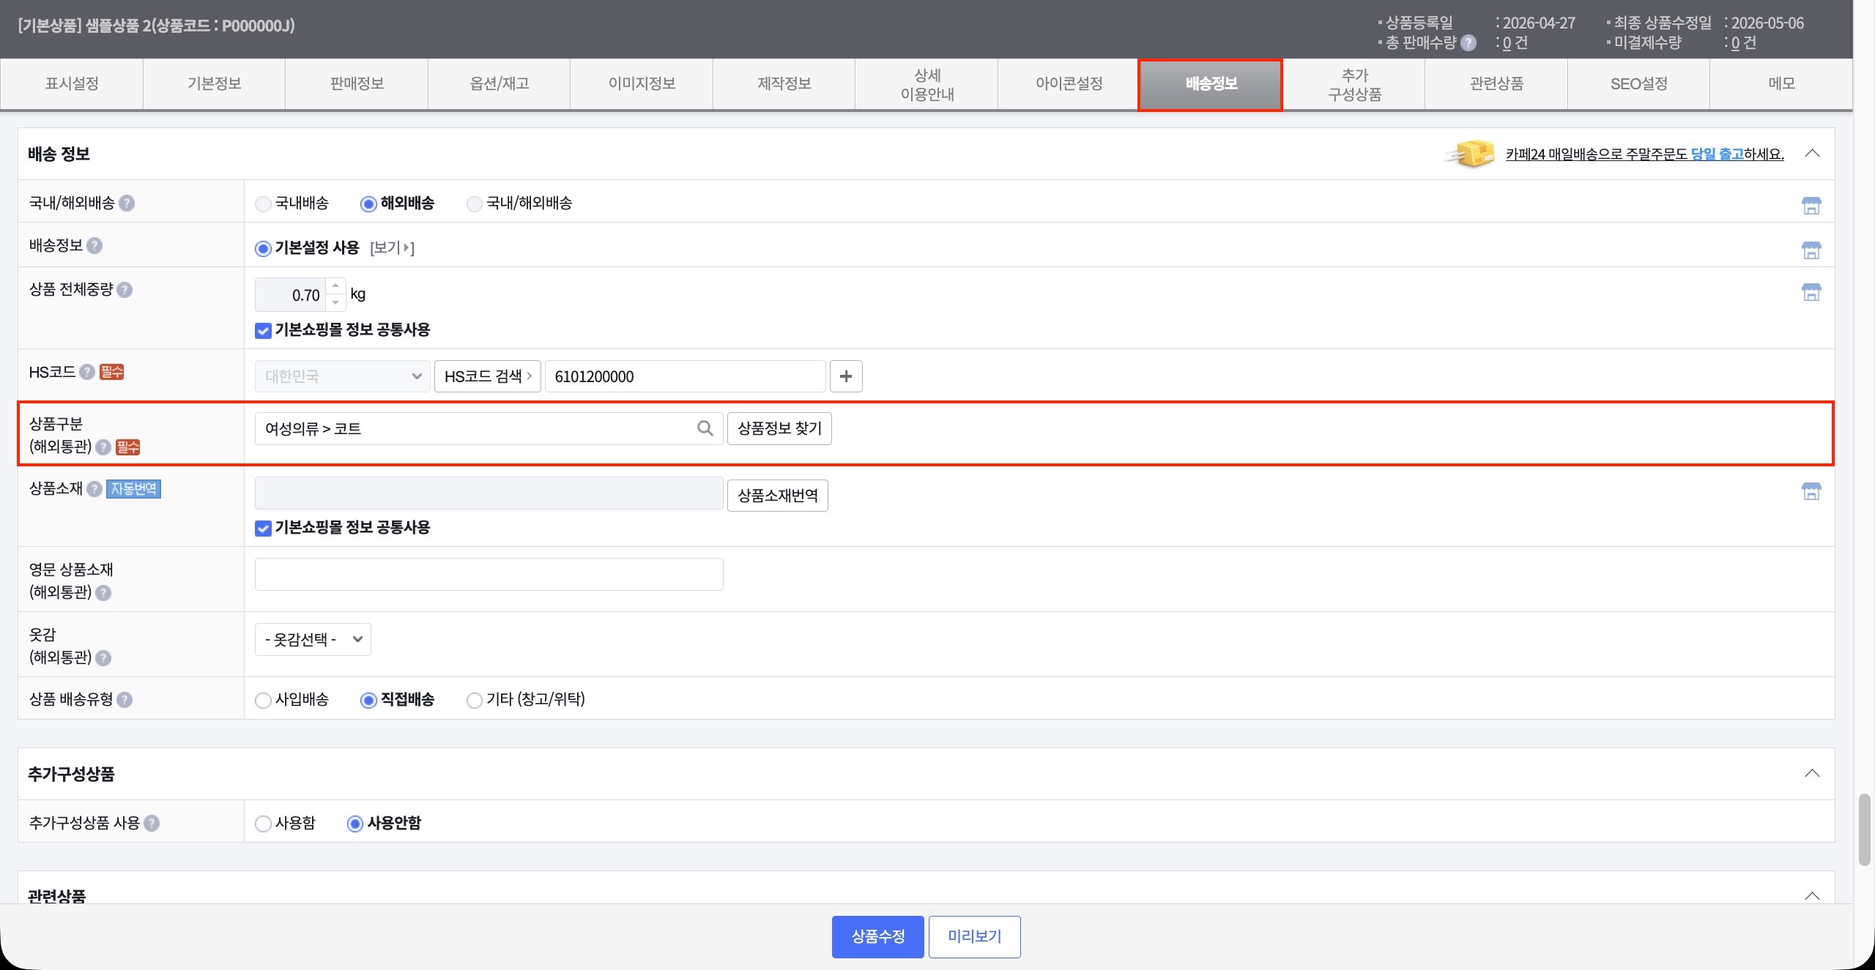Switch to 상세 이용안내 tab
Screen dimensions: 1875x970
(927, 84)
